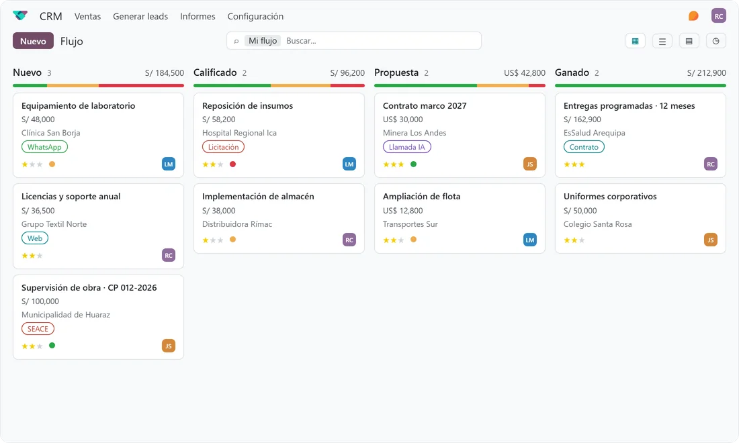The height and width of the screenshot is (443, 739).
Task: Set priority stars on Licencias y soporte anual
Action: click(32, 256)
